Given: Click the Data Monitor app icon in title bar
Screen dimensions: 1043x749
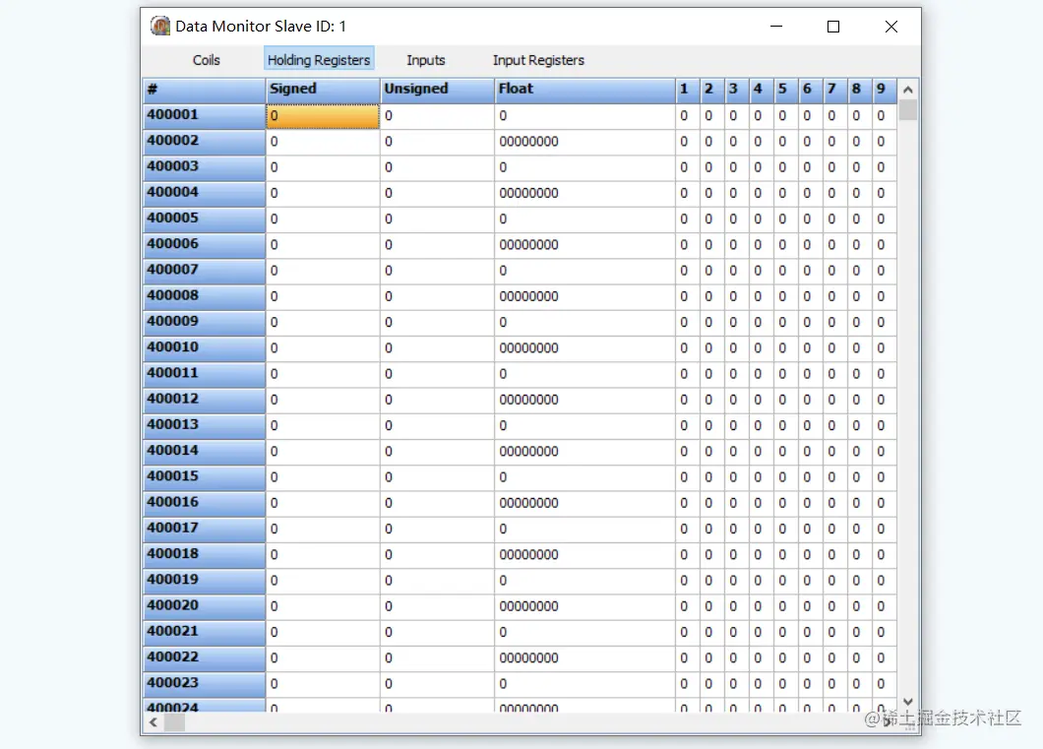Looking at the screenshot, I should [x=159, y=26].
